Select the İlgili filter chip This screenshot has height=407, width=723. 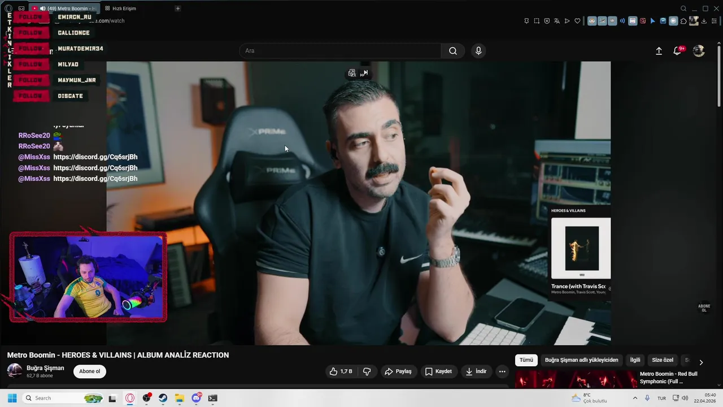635,360
